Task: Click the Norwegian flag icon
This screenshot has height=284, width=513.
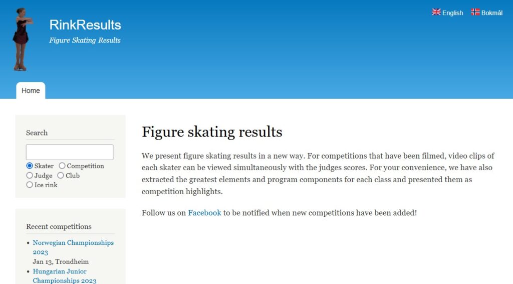Action: (475, 12)
